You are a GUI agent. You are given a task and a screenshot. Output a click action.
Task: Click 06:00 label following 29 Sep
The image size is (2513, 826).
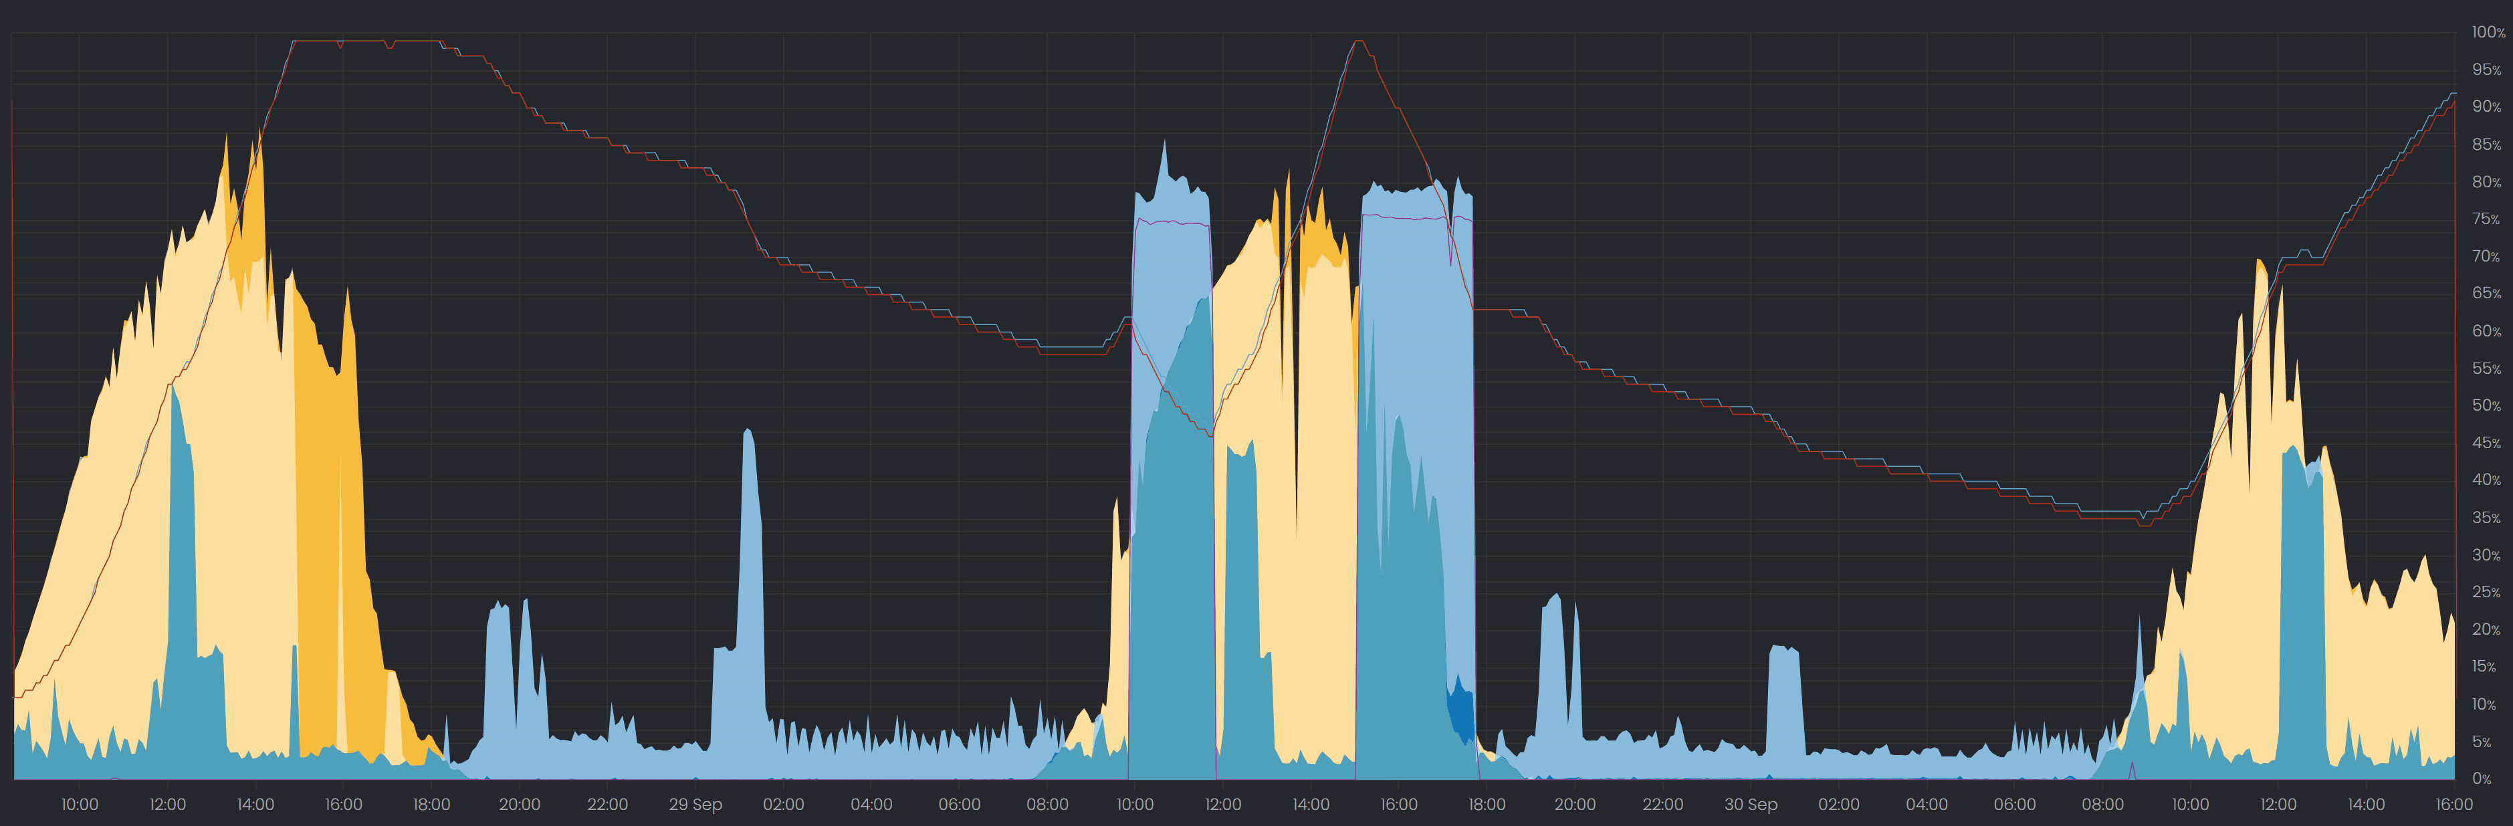959,805
